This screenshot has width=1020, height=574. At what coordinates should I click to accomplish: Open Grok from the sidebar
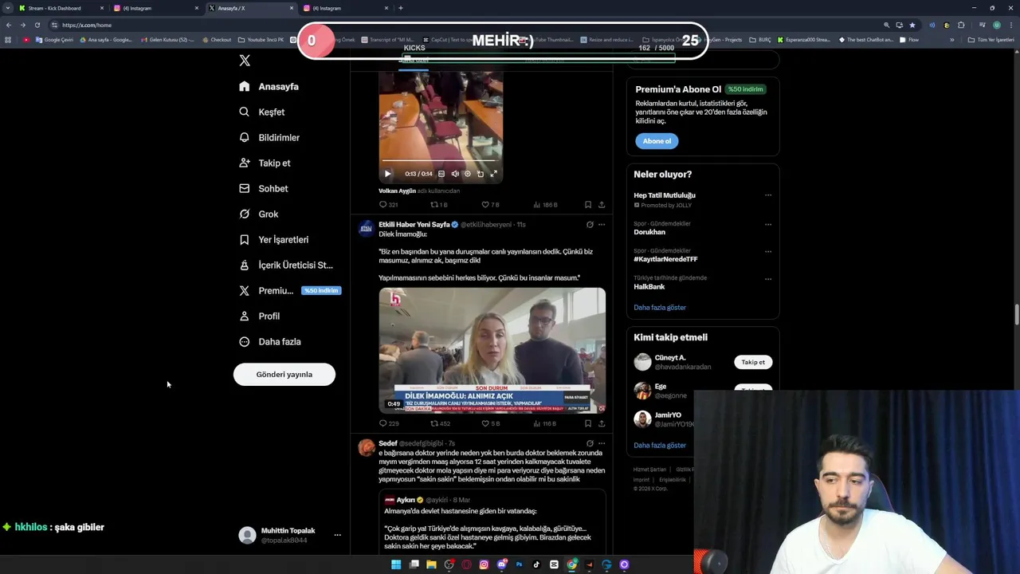[x=258, y=214]
